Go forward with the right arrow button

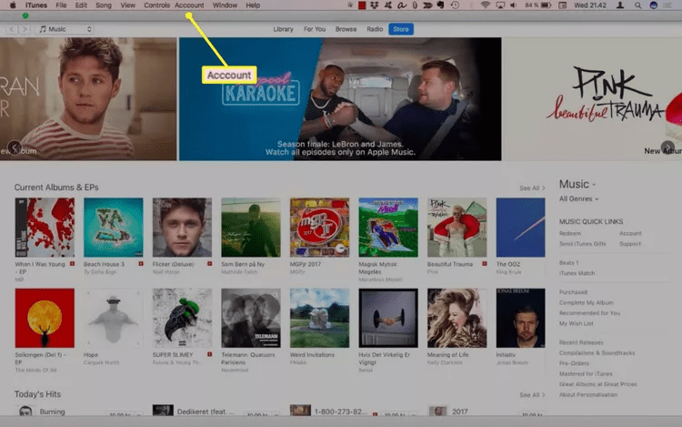25,29
